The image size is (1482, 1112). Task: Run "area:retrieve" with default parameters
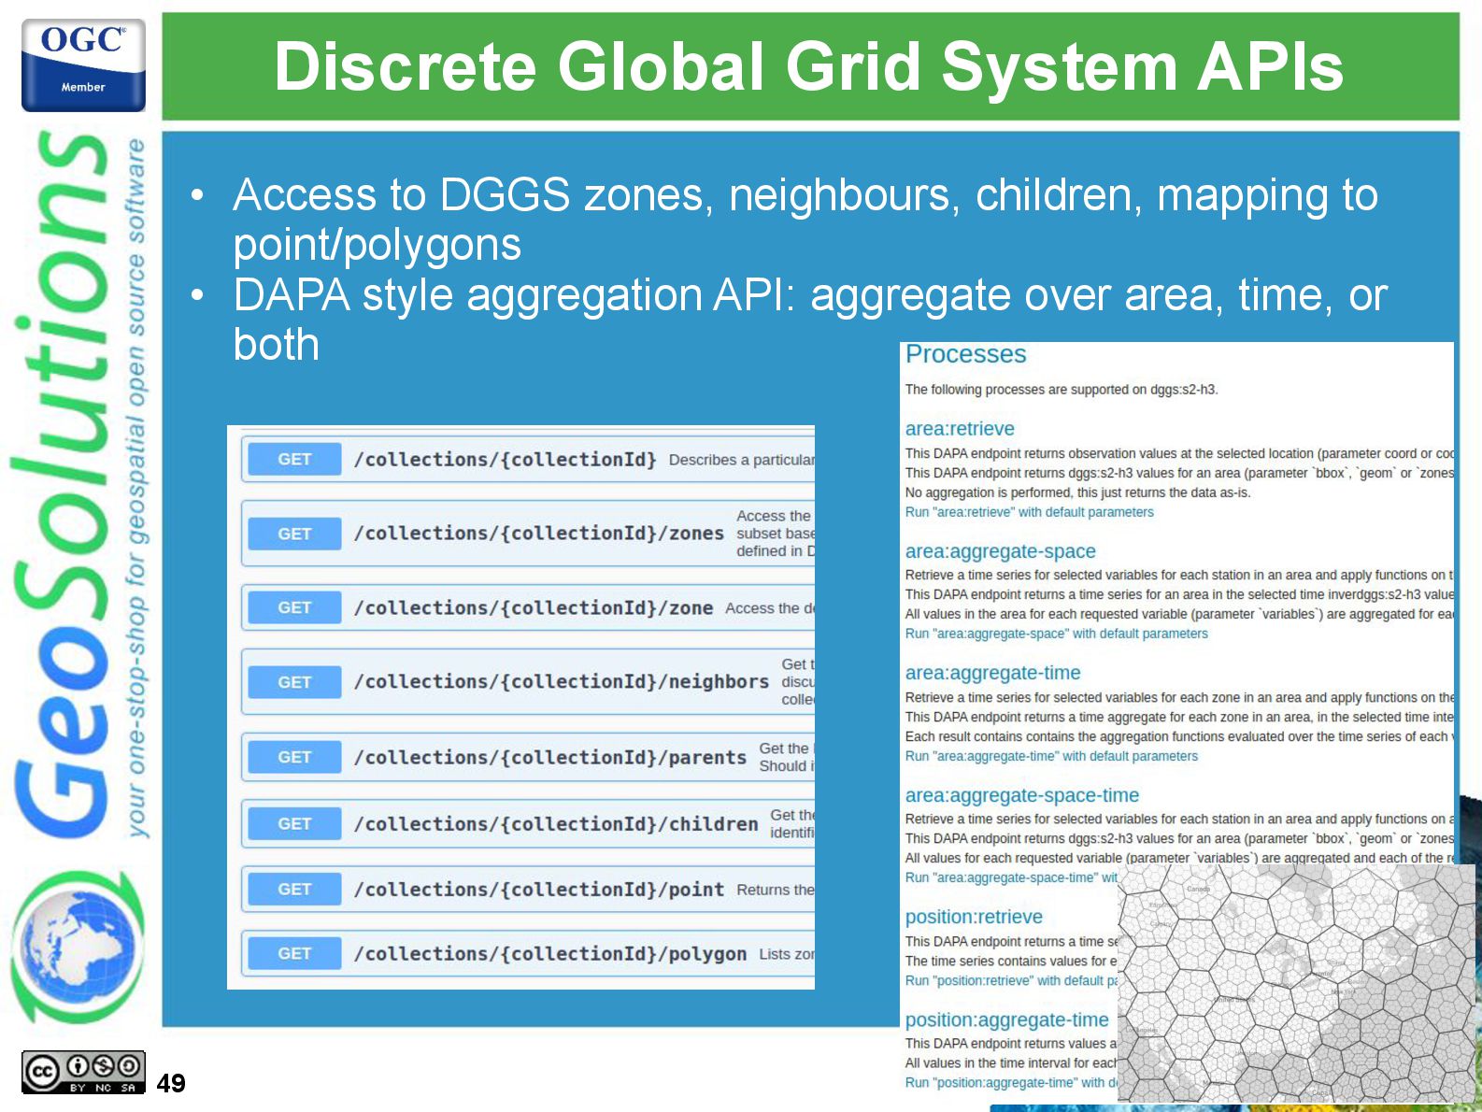point(1029,512)
